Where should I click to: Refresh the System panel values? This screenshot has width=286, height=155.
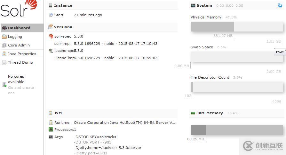(x=280, y=5)
